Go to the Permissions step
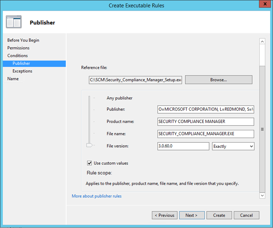 click(18, 48)
